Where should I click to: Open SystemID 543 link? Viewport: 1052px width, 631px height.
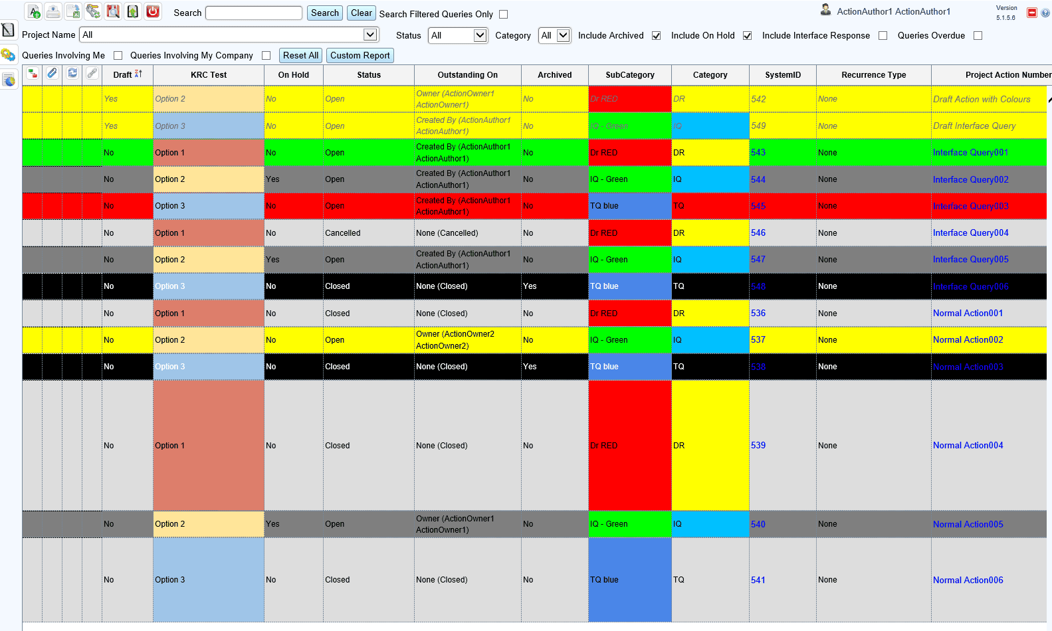tap(758, 153)
